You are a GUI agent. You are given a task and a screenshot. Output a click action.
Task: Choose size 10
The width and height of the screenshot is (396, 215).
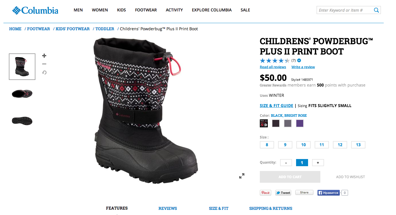click(303, 145)
